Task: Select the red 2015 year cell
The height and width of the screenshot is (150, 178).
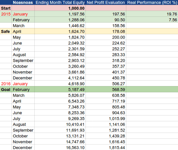Action: click(x=6, y=14)
